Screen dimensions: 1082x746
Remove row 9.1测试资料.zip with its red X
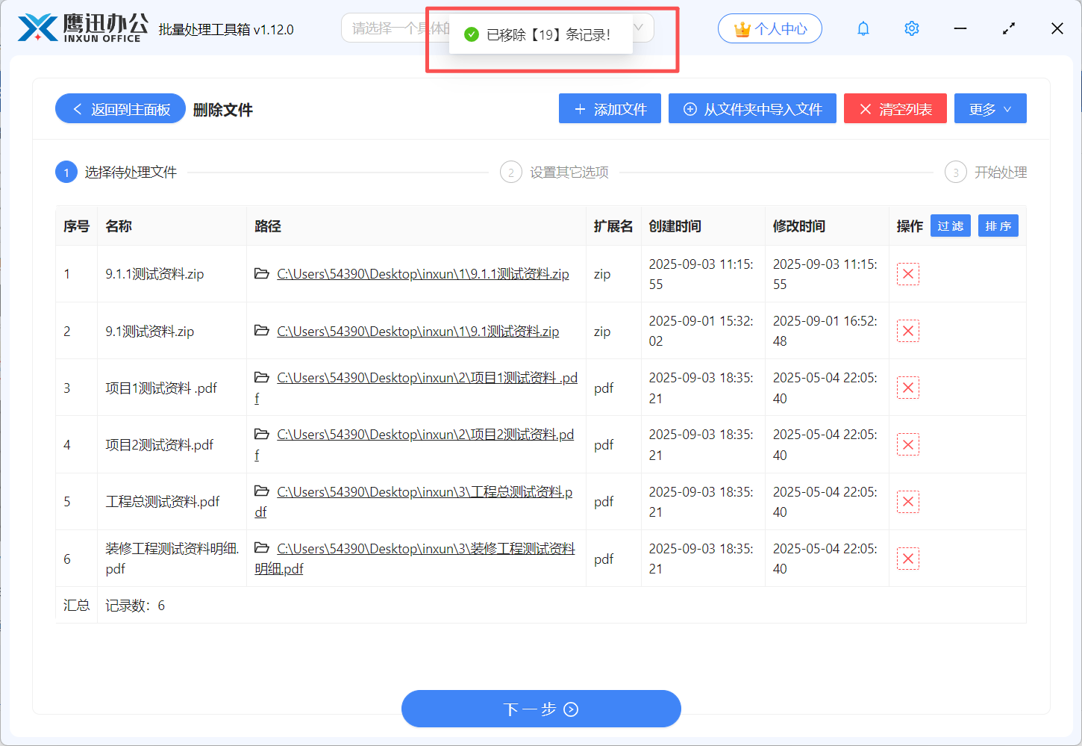[x=908, y=331]
